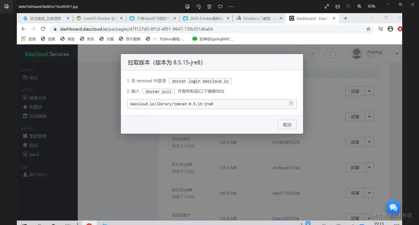Open 天猫 bookmark

coord(106,39)
